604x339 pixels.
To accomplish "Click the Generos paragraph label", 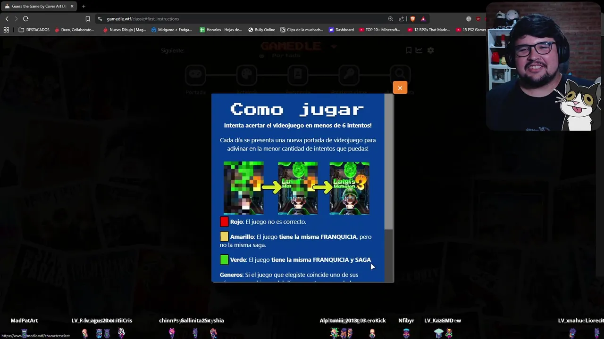I will click(x=231, y=274).
